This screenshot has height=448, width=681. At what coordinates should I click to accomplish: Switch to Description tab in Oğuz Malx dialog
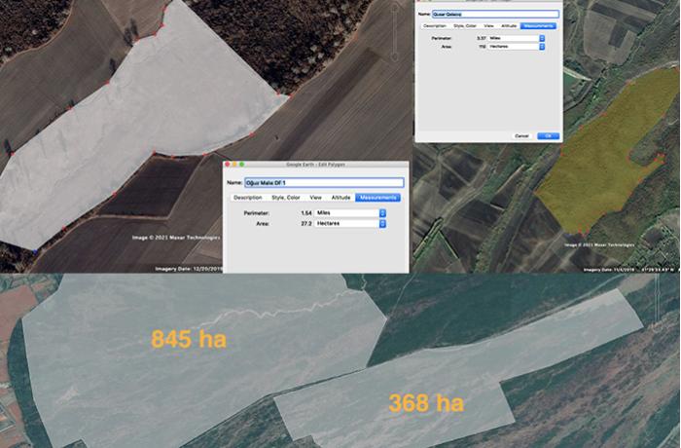tap(247, 198)
